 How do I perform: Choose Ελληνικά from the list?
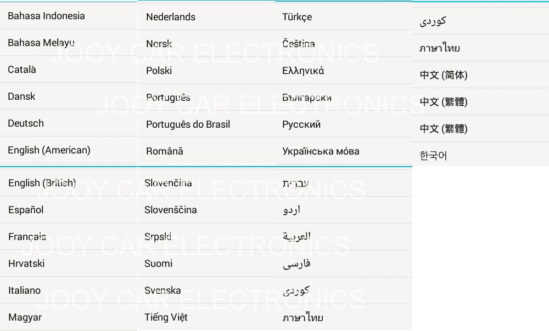point(303,71)
